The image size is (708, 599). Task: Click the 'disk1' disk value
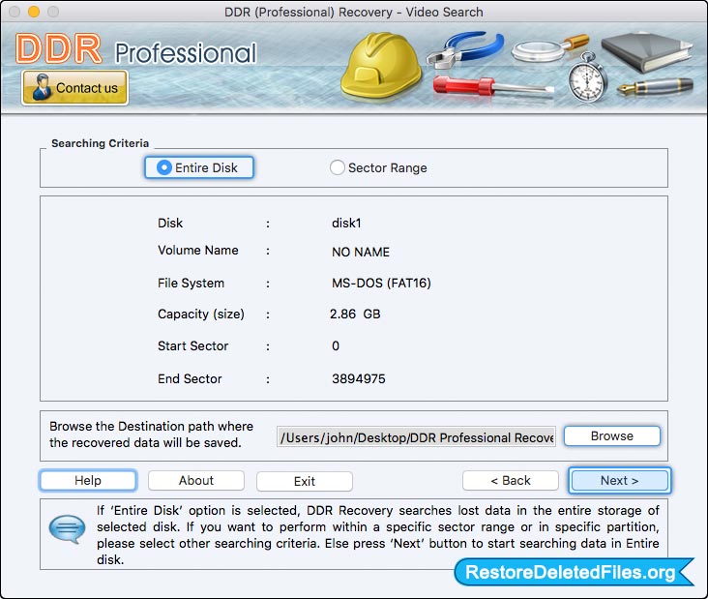pyautogui.click(x=346, y=224)
